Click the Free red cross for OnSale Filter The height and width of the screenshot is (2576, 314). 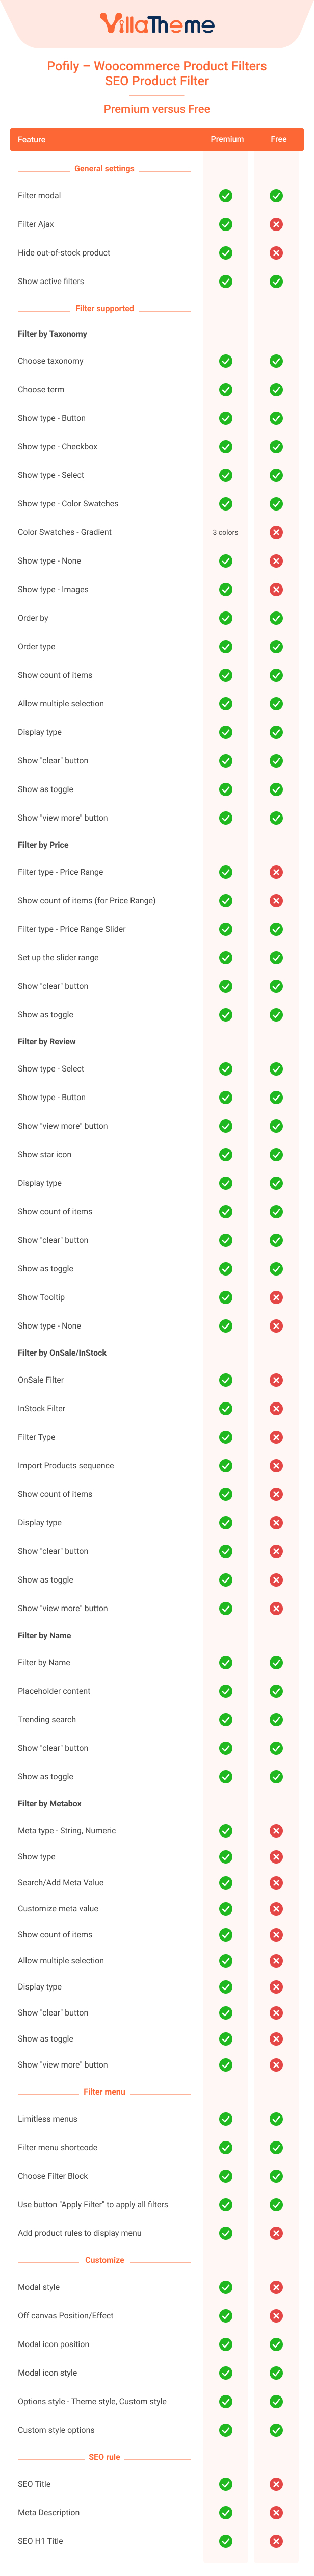point(276,1380)
